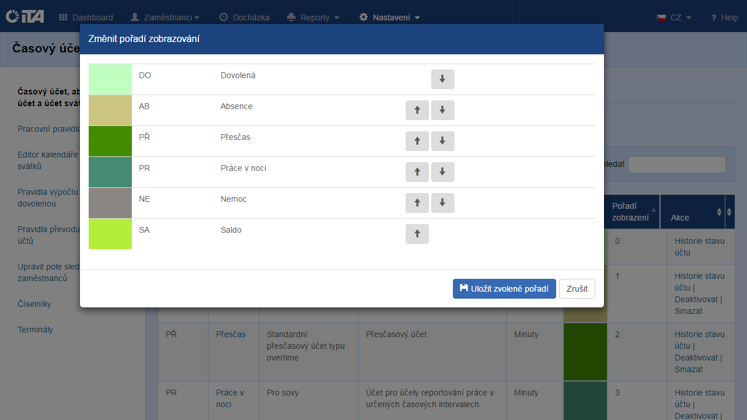Move Nemoc row up with arrow
Viewport: 747px width, 420px height.
(x=417, y=203)
